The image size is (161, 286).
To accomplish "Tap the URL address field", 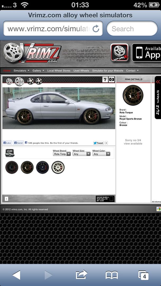I will click(53, 29).
